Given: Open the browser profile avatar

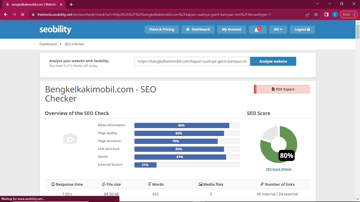Looking at the screenshot, I should click(x=335, y=14).
